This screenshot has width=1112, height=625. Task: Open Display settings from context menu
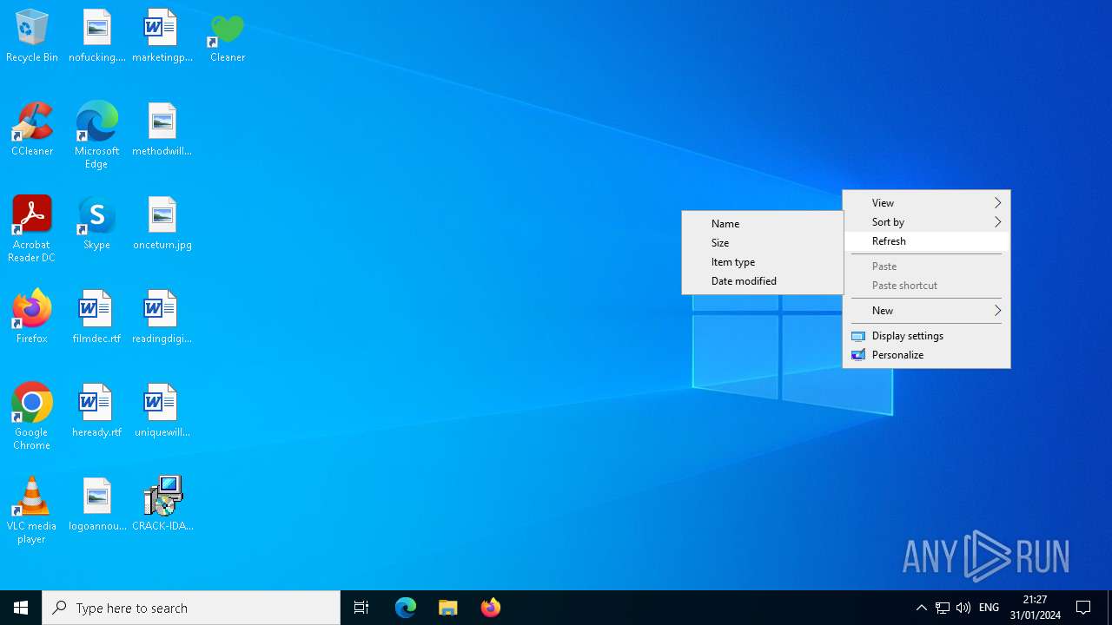coord(926,336)
